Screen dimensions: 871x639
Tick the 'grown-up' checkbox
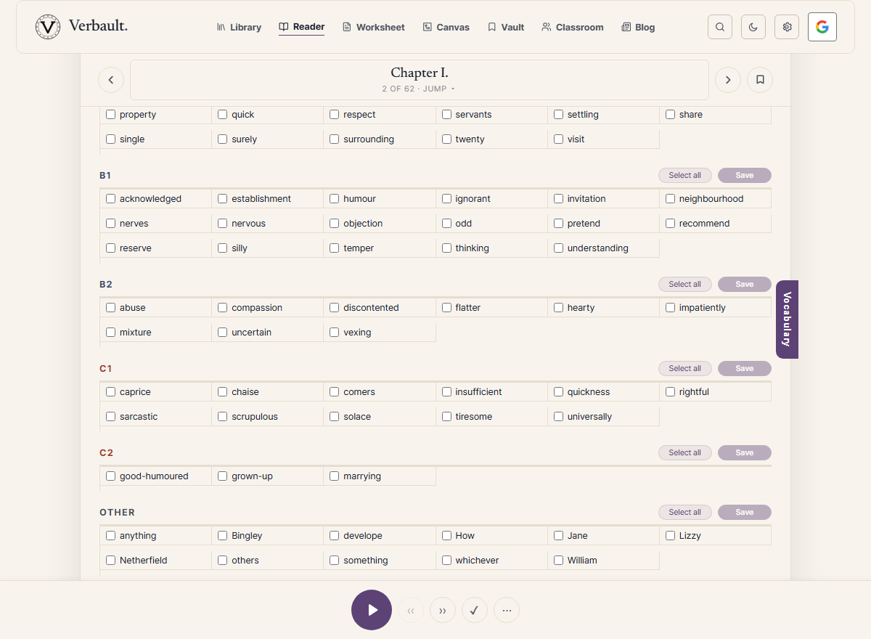click(x=223, y=476)
